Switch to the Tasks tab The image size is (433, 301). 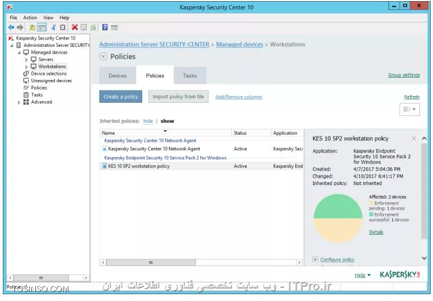pyautogui.click(x=190, y=75)
